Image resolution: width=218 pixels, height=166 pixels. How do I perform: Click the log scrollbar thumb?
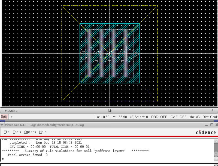coord(216,154)
